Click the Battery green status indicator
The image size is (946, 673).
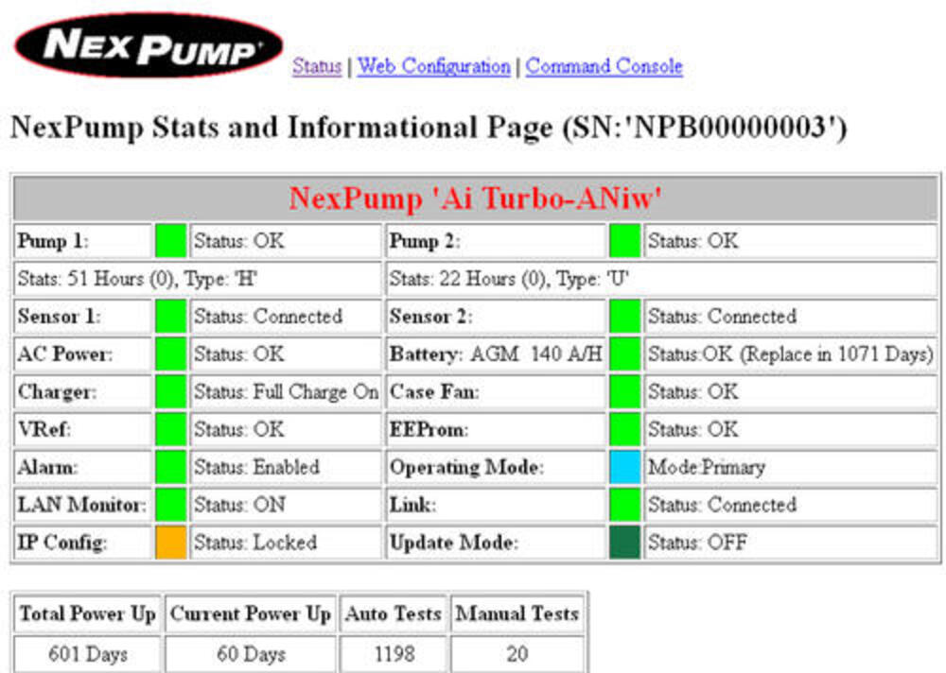click(x=624, y=354)
